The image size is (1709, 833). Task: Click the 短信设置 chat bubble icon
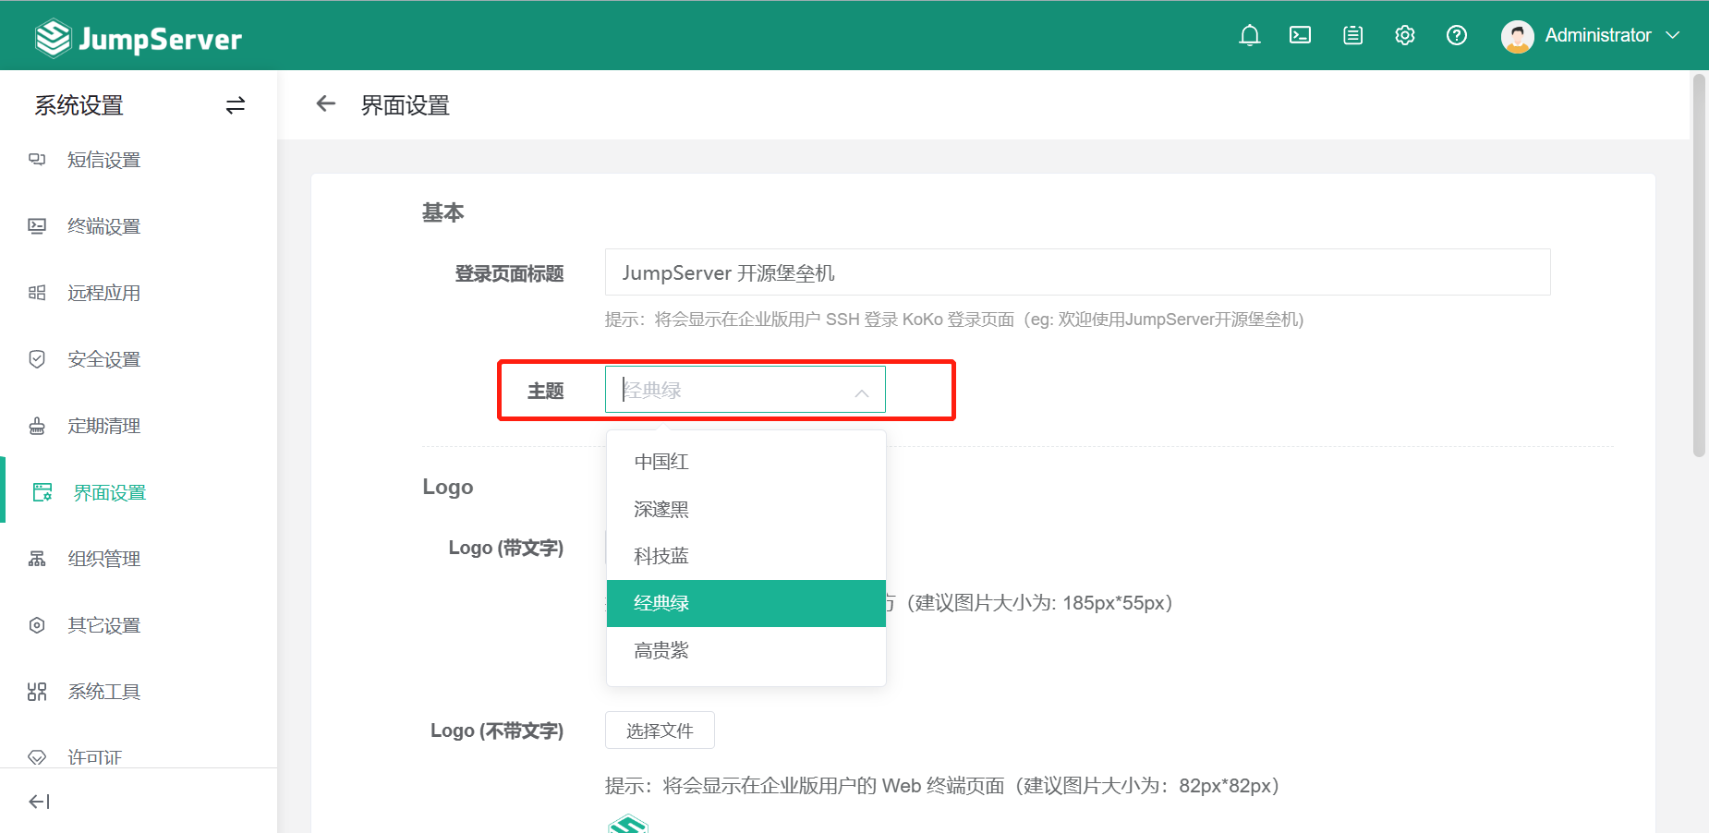pyautogui.click(x=37, y=159)
